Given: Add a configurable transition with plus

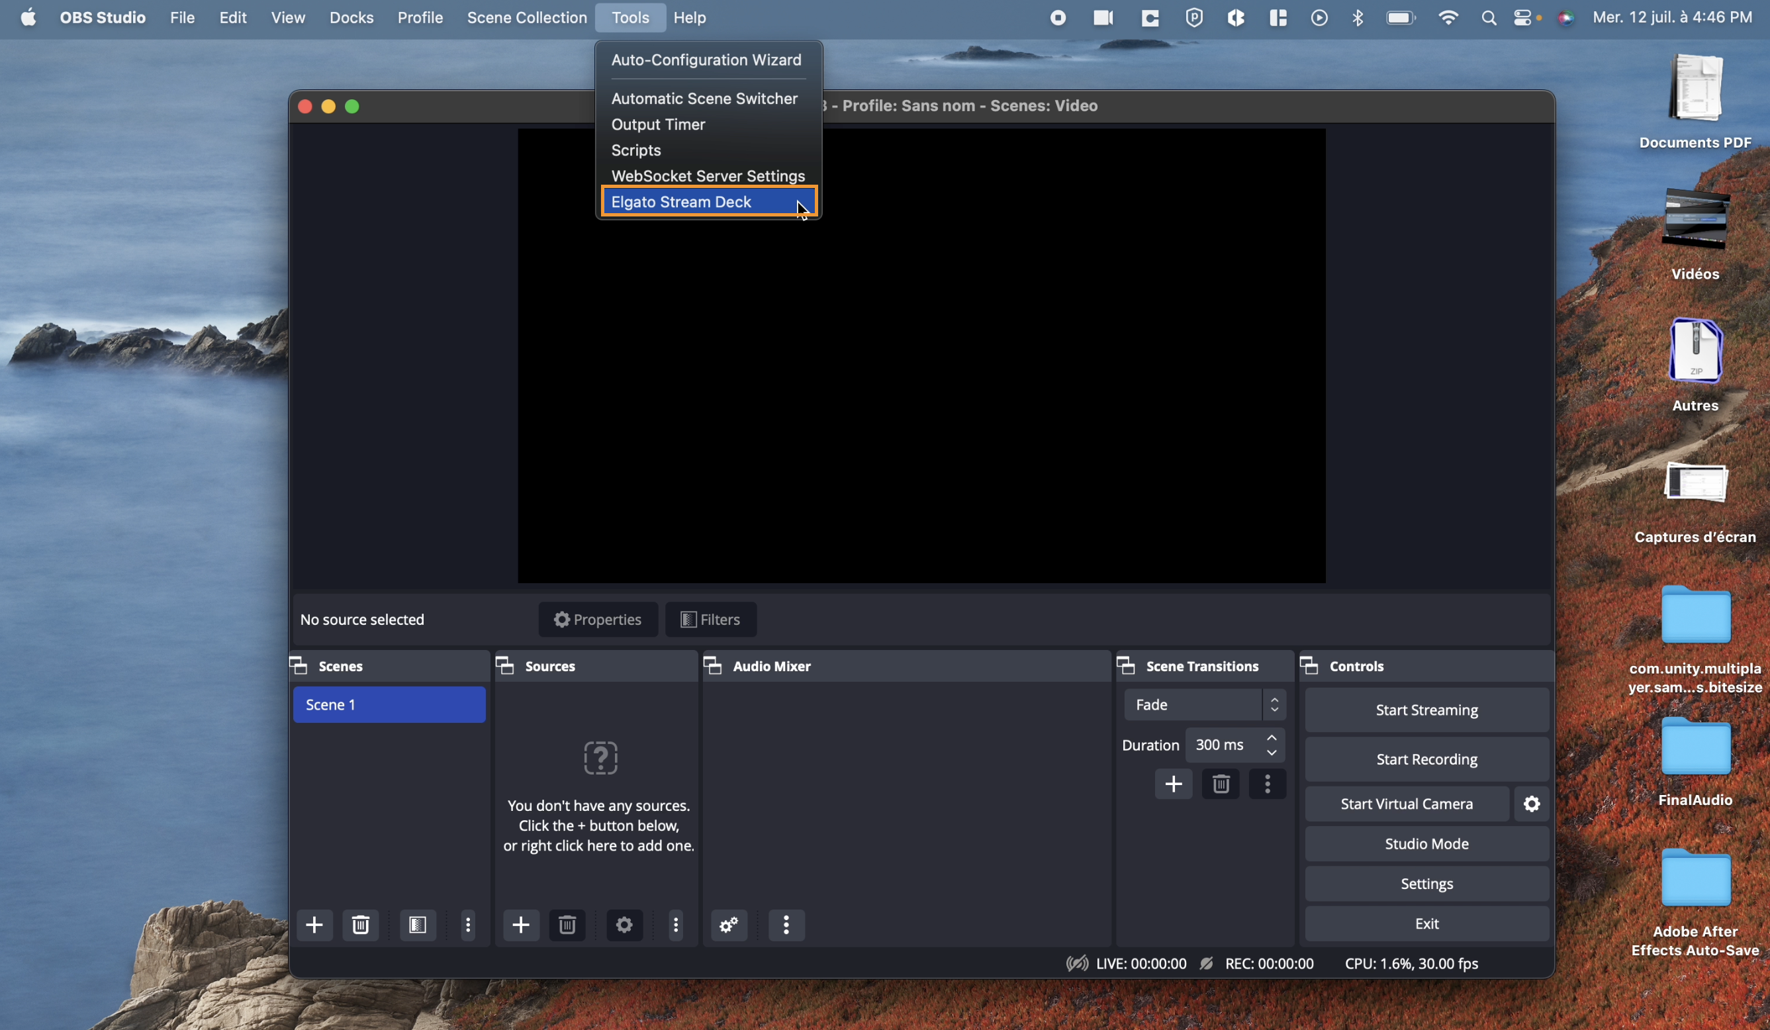Looking at the screenshot, I should (1173, 784).
